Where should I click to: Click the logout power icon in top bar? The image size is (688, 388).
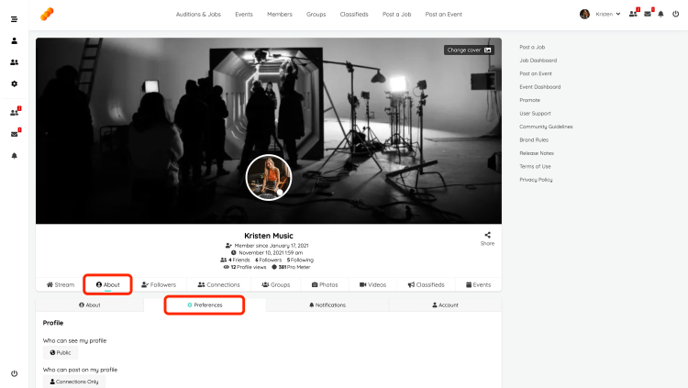point(676,14)
